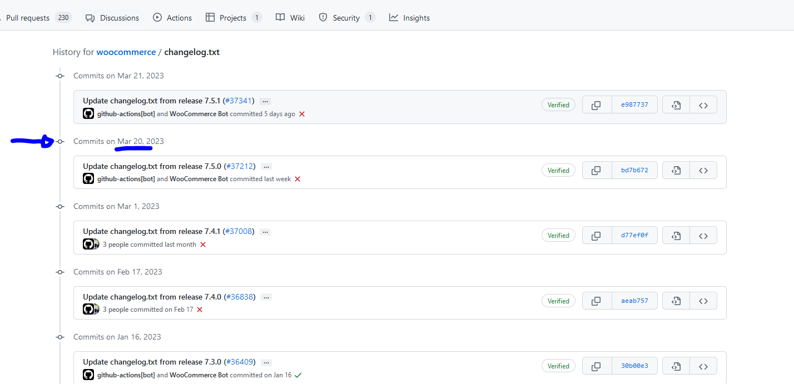Image resolution: width=794 pixels, height=384 pixels.
Task: Open commit 30b00e3 via its hash button
Action: 634,366
